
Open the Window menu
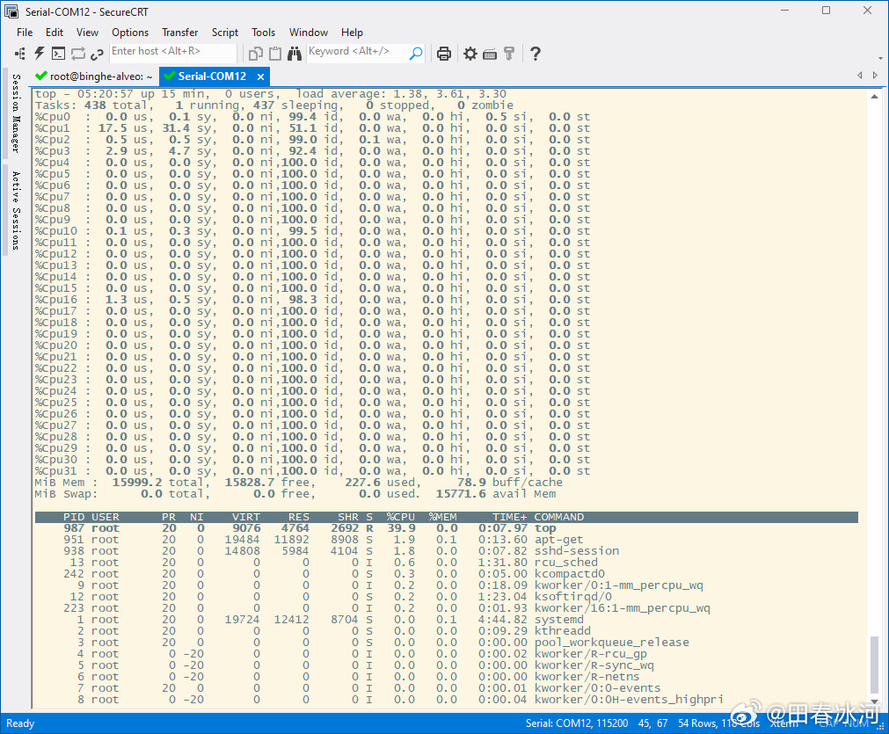(x=309, y=33)
